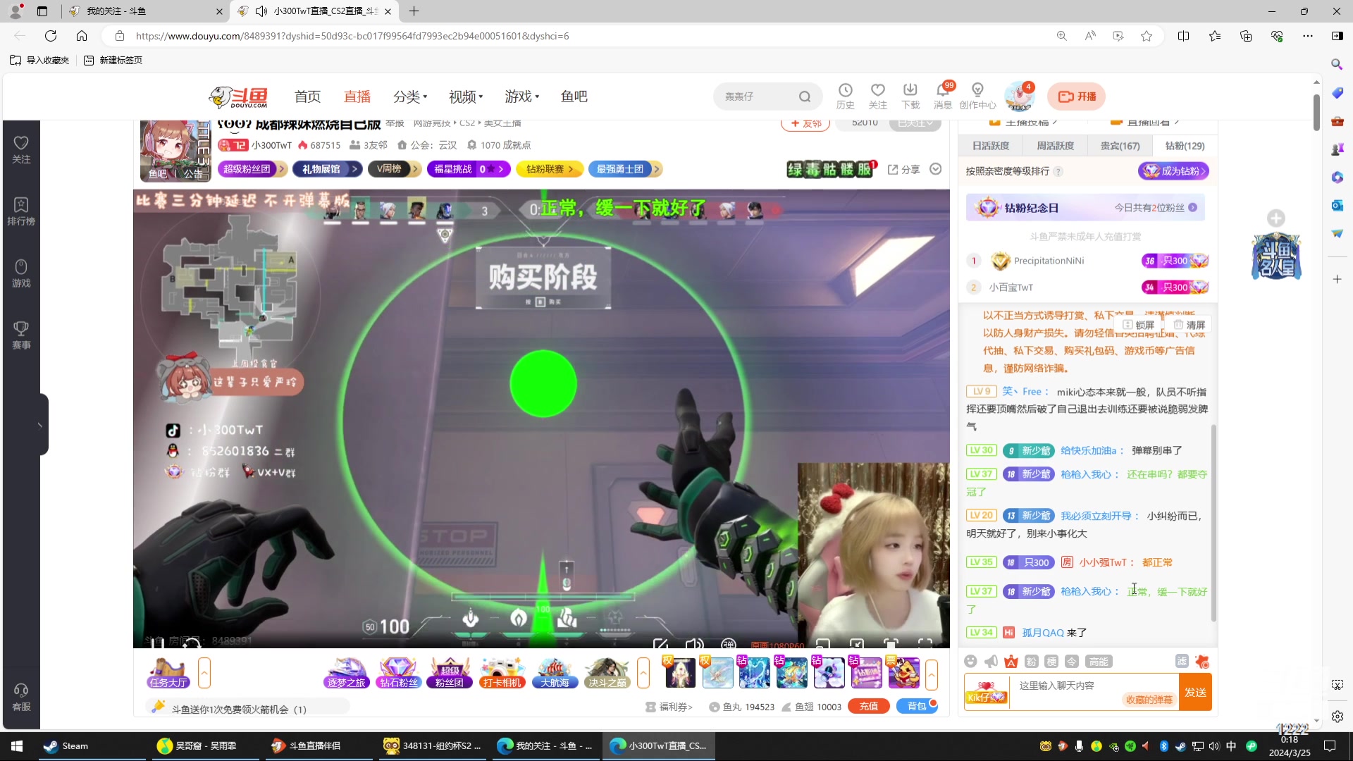Expand the 游戏 menu dropdown
The image size is (1353, 761).
pyautogui.click(x=521, y=97)
